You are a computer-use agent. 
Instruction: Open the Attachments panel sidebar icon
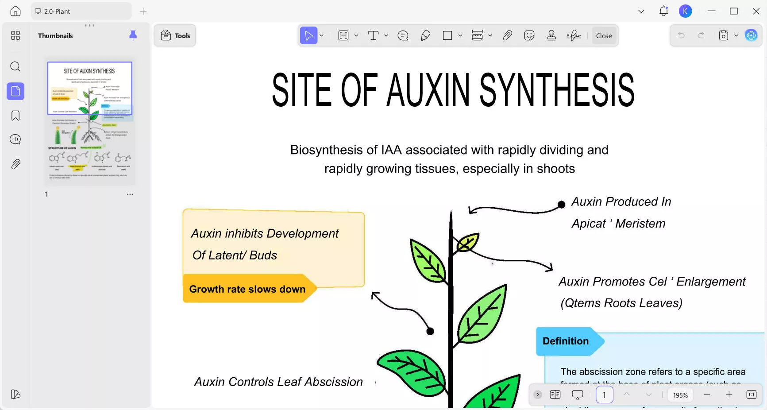[15, 164]
